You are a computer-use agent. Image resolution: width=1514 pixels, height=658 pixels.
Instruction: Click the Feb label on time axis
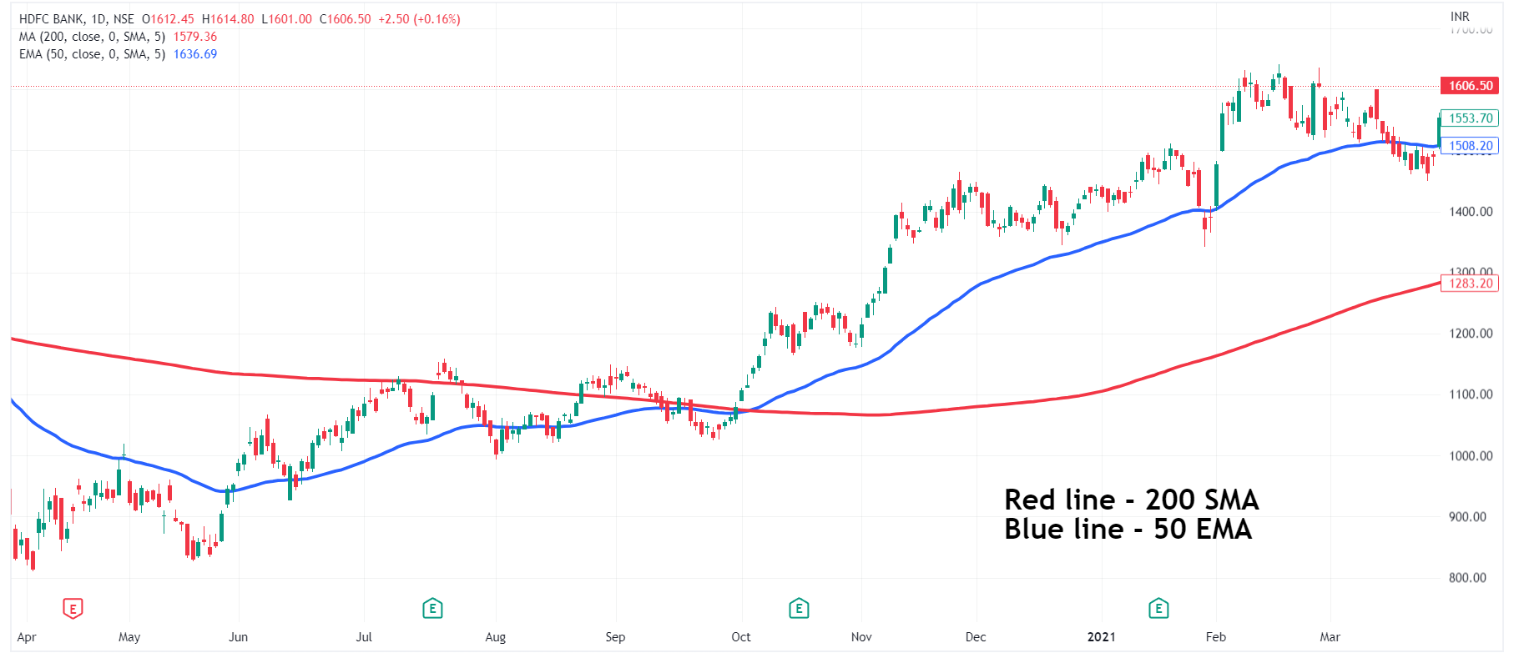(1216, 637)
